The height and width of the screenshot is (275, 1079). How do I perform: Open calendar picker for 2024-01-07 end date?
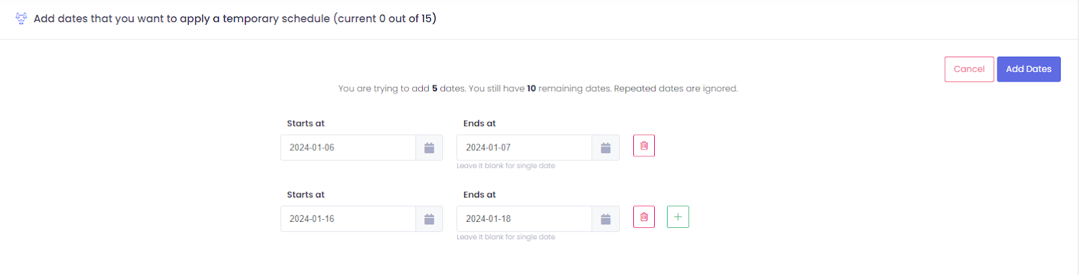[x=606, y=148]
